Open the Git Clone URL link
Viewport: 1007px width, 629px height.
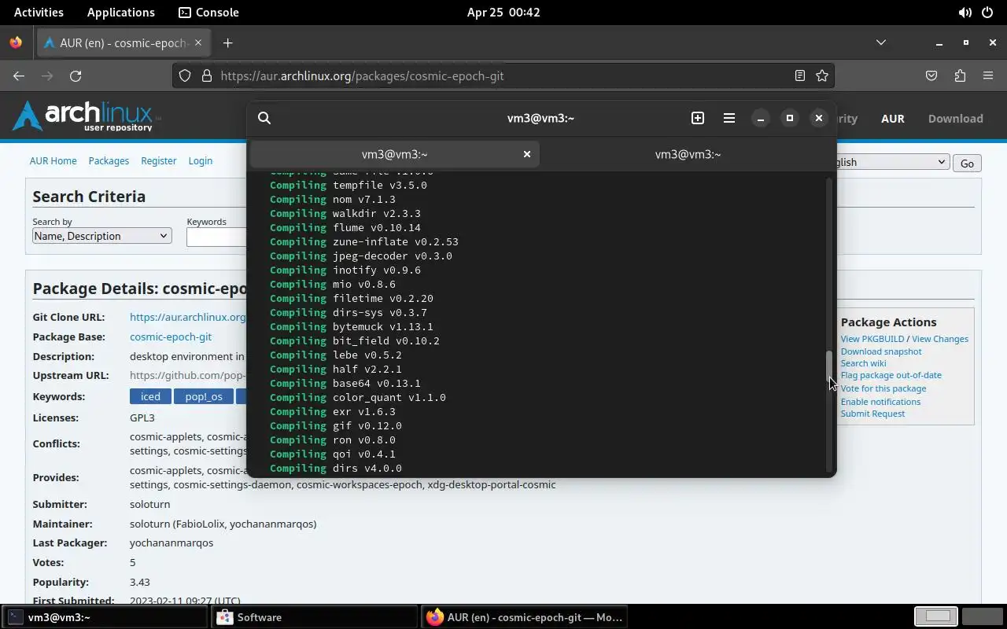pos(188,317)
